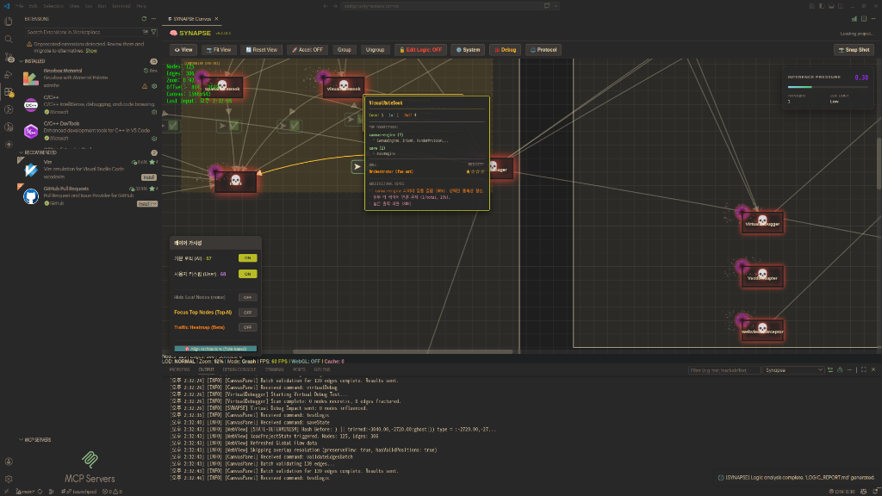Screen dimensions: 882x496
Task: Open the Explorer view in activity bar
Action: [9, 22]
